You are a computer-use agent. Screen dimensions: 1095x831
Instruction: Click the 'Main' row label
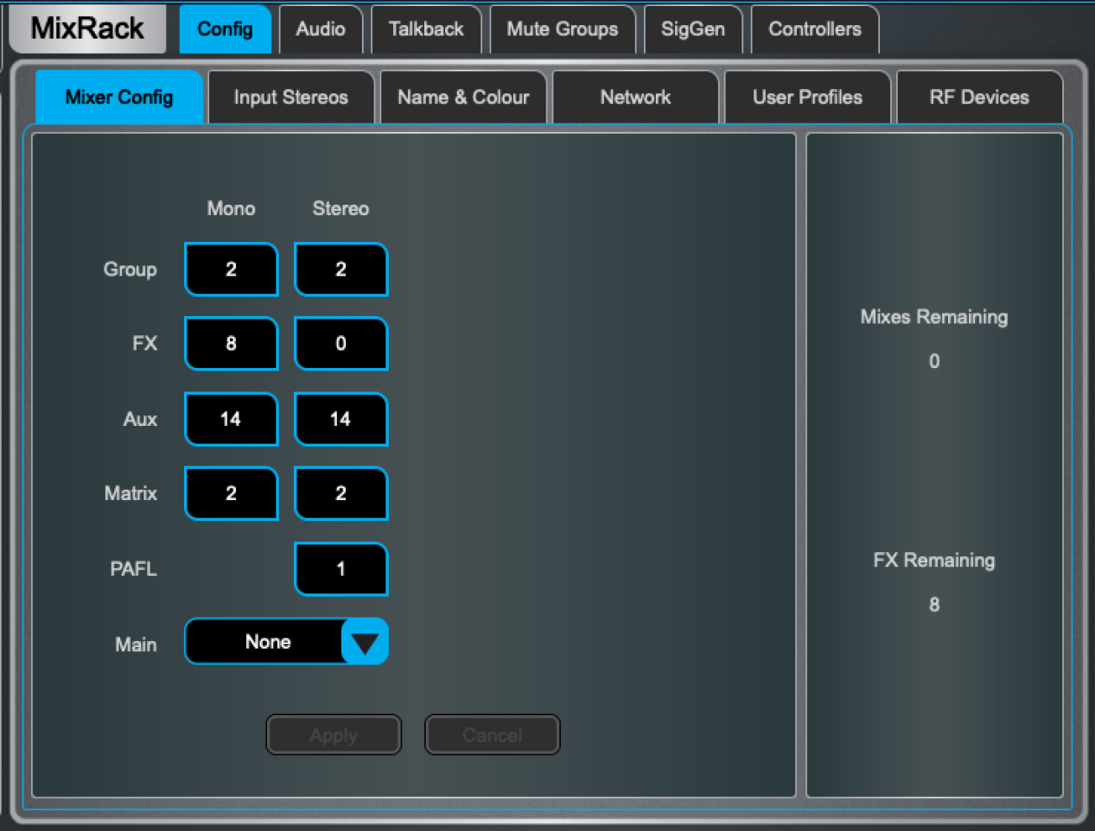(136, 644)
